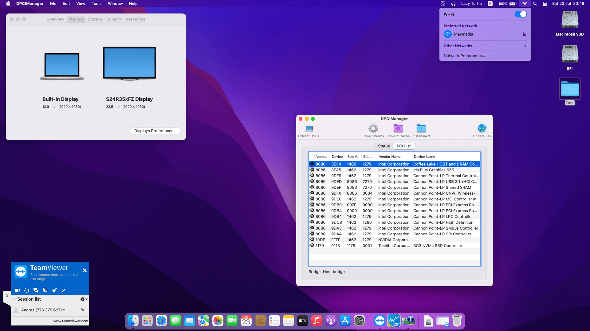Screen dimensions: 590x331
Task: Open Spotlight search in the menu bar
Action: [x=535, y=4]
